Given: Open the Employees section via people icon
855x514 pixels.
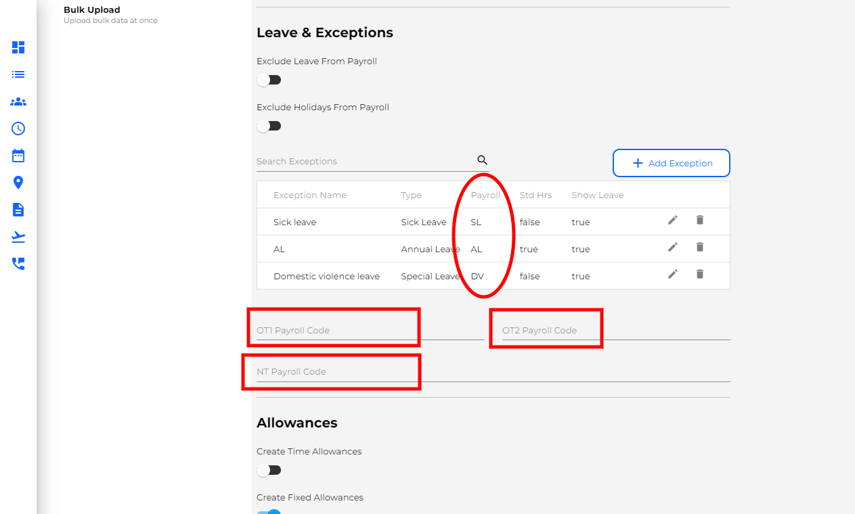Looking at the screenshot, I should (18, 101).
